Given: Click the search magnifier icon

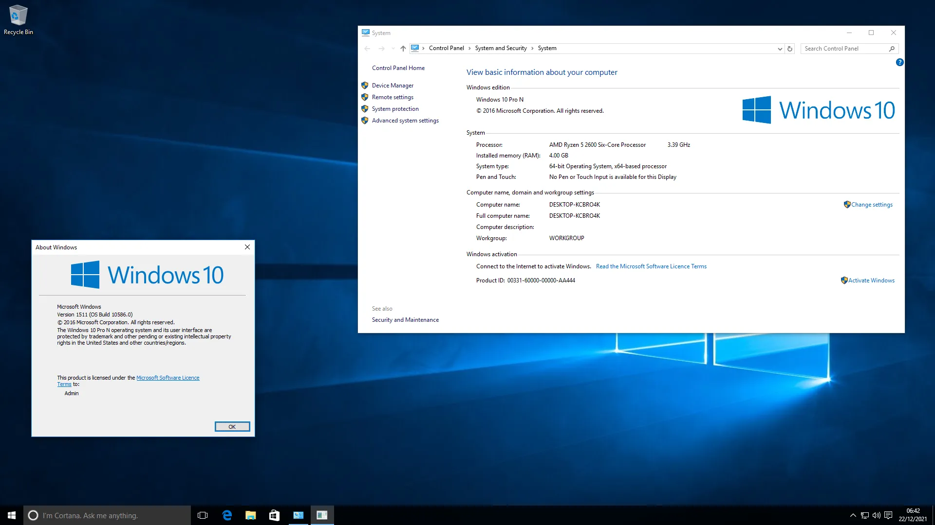Looking at the screenshot, I should click(892, 49).
